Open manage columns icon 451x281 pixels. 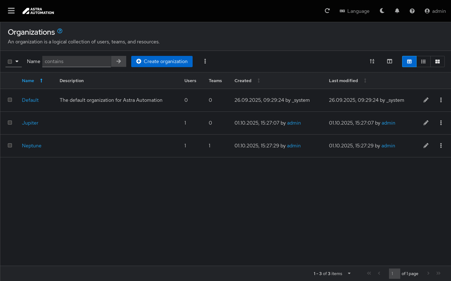[x=390, y=62]
